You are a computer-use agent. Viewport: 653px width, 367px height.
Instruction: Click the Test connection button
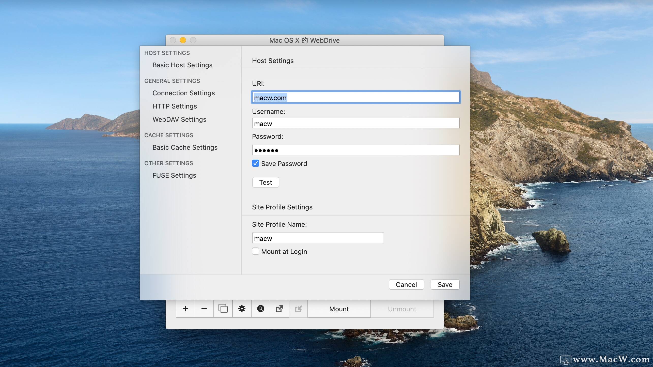pyautogui.click(x=266, y=182)
